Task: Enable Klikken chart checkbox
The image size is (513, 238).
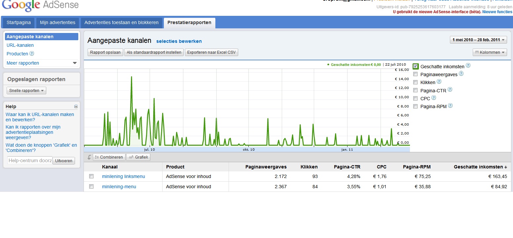Action: 416,82
